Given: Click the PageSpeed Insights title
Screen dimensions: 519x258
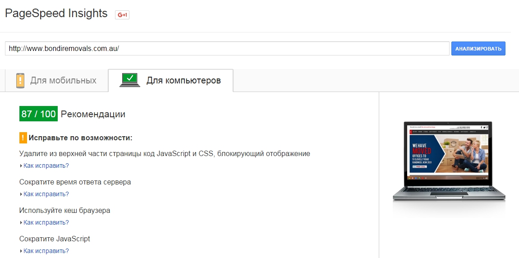Looking at the screenshot, I should click(56, 13).
